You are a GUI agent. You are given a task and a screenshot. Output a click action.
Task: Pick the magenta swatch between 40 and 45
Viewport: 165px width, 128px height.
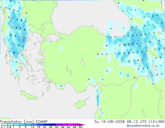click(71, 125)
